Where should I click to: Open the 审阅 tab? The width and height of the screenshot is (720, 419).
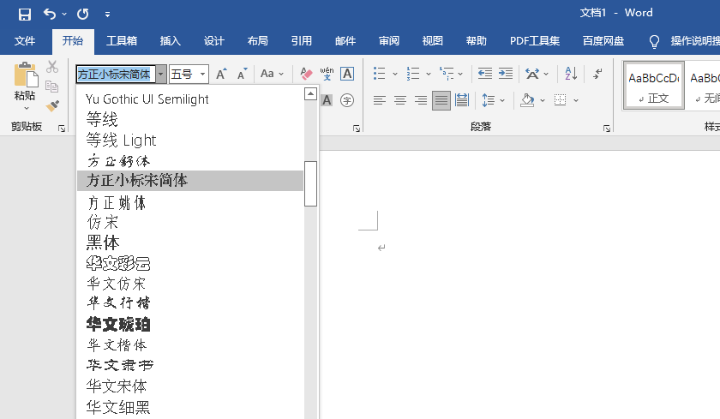pyautogui.click(x=389, y=41)
